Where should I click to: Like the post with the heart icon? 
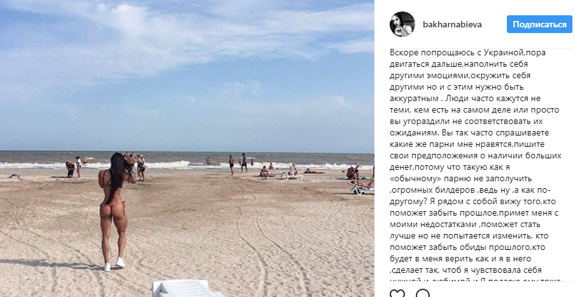click(397, 294)
